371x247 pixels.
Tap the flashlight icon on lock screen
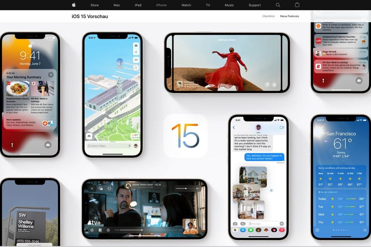point(12,145)
